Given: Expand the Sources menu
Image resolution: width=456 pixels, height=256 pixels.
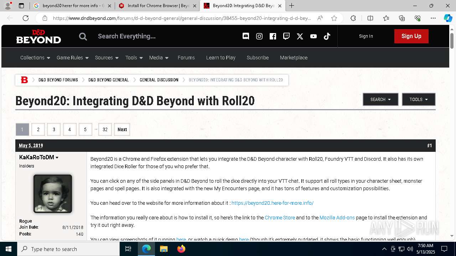Looking at the screenshot, I should (107, 58).
